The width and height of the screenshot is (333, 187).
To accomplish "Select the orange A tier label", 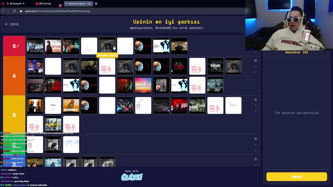I will pos(14,76).
